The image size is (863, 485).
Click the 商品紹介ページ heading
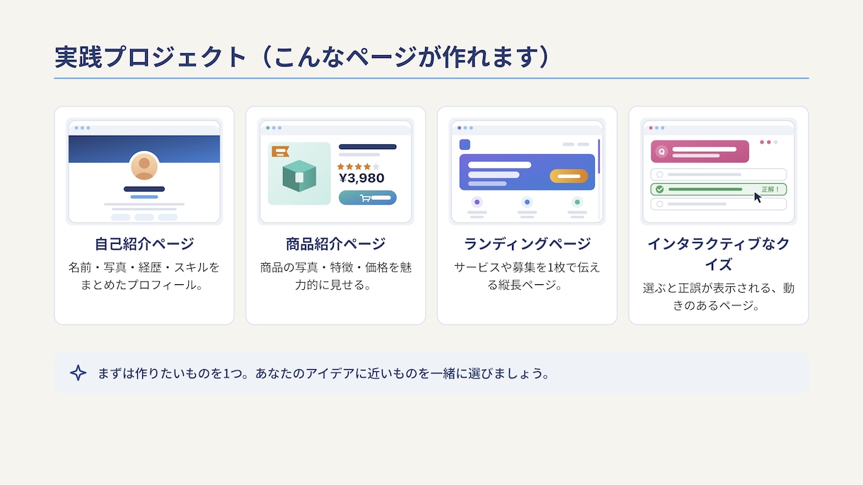tap(336, 244)
